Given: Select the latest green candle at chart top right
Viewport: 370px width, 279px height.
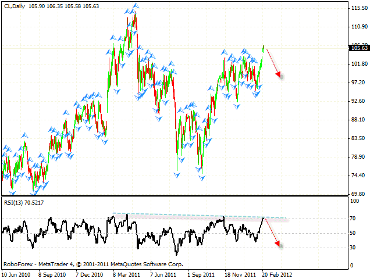Looking at the screenshot, I should [263, 52].
